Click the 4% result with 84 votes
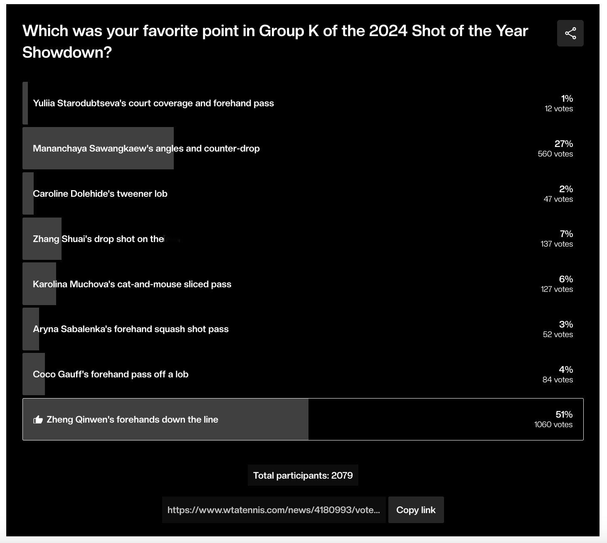The height and width of the screenshot is (543, 607). pyautogui.click(x=558, y=374)
